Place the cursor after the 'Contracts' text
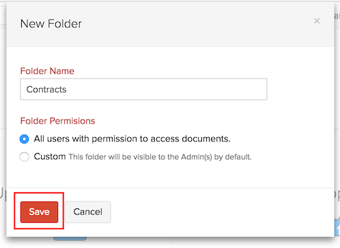 67,89
